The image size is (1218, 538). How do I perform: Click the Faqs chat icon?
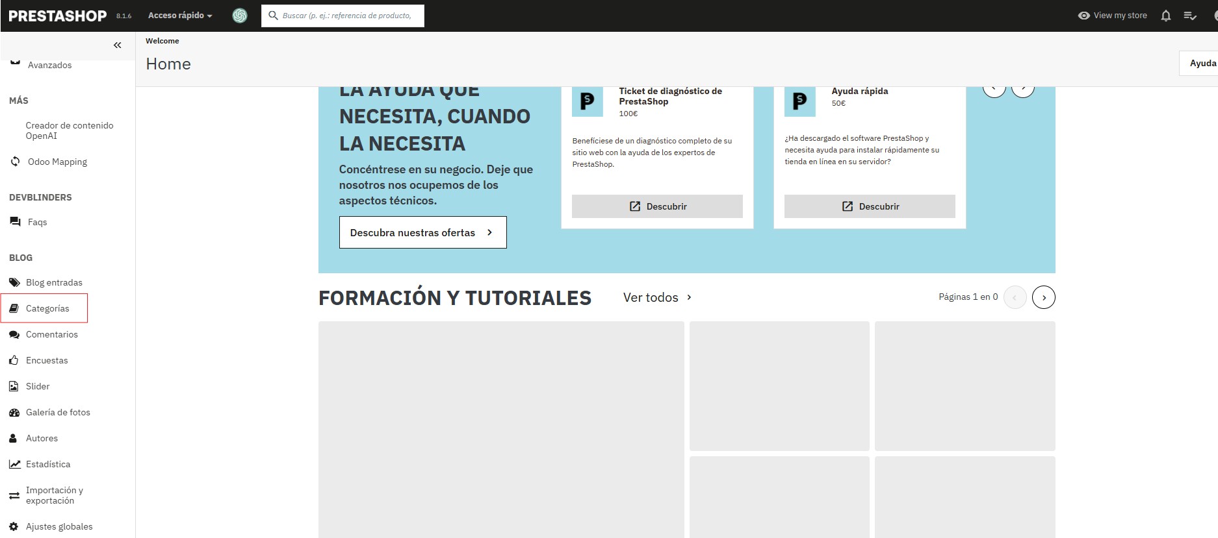click(15, 221)
